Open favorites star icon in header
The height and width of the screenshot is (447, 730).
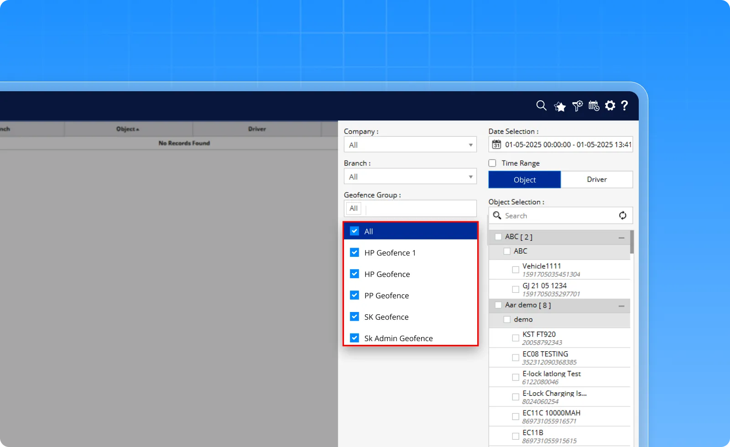point(559,106)
